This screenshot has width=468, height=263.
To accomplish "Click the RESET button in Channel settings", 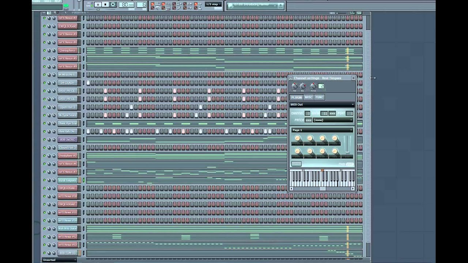I will pos(296,164).
